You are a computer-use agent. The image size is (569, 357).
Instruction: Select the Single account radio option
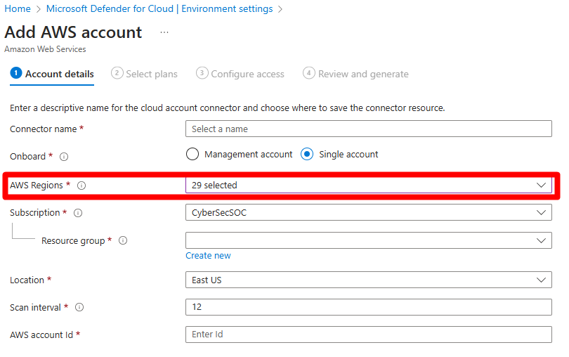click(307, 155)
